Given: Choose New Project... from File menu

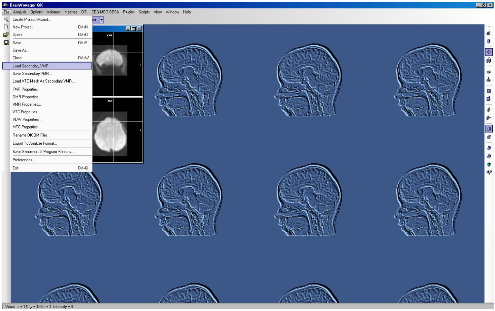Looking at the screenshot, I should point(47,27).
